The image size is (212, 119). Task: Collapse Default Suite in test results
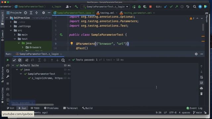point(13,65)
